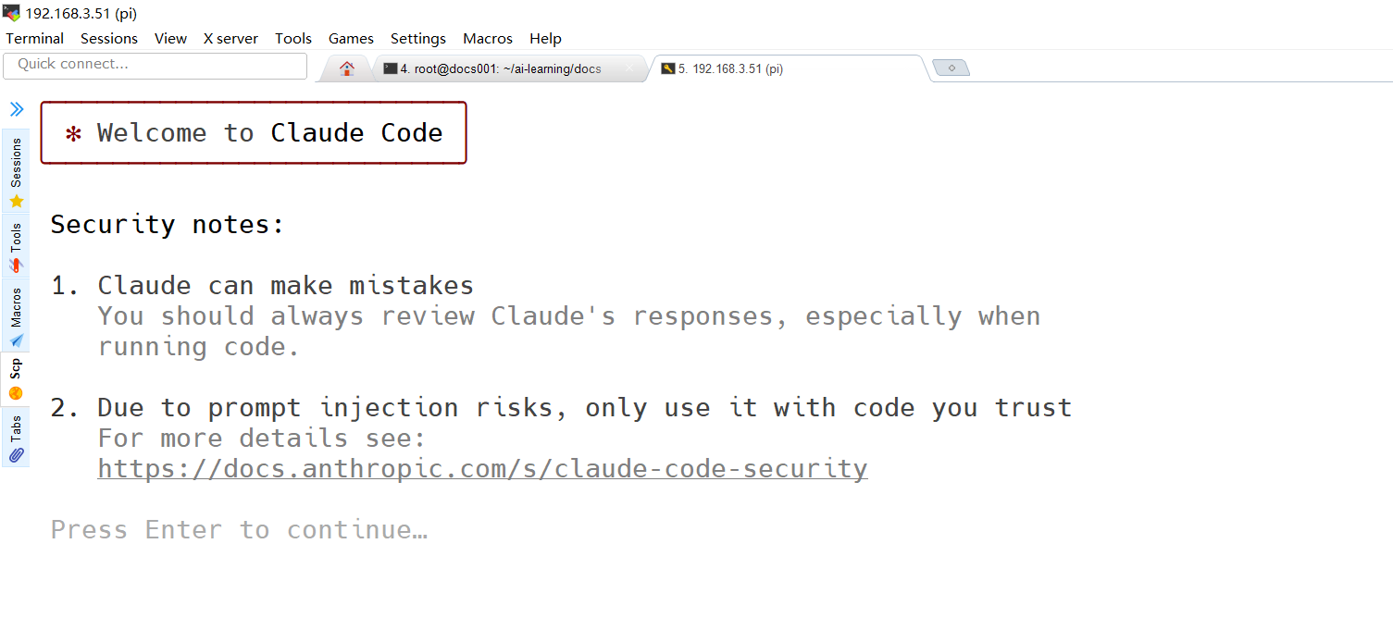Image resolution: width=1393 pixels, height=618 pixels.
Task: Open the X server menu
Action: 230,38
